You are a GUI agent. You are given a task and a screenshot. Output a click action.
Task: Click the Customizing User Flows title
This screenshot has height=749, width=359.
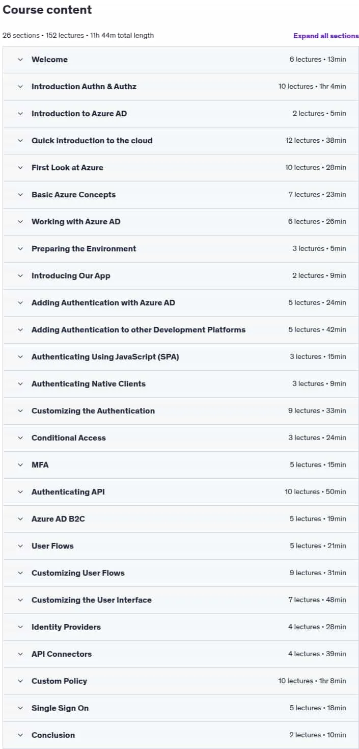(78, 573)
